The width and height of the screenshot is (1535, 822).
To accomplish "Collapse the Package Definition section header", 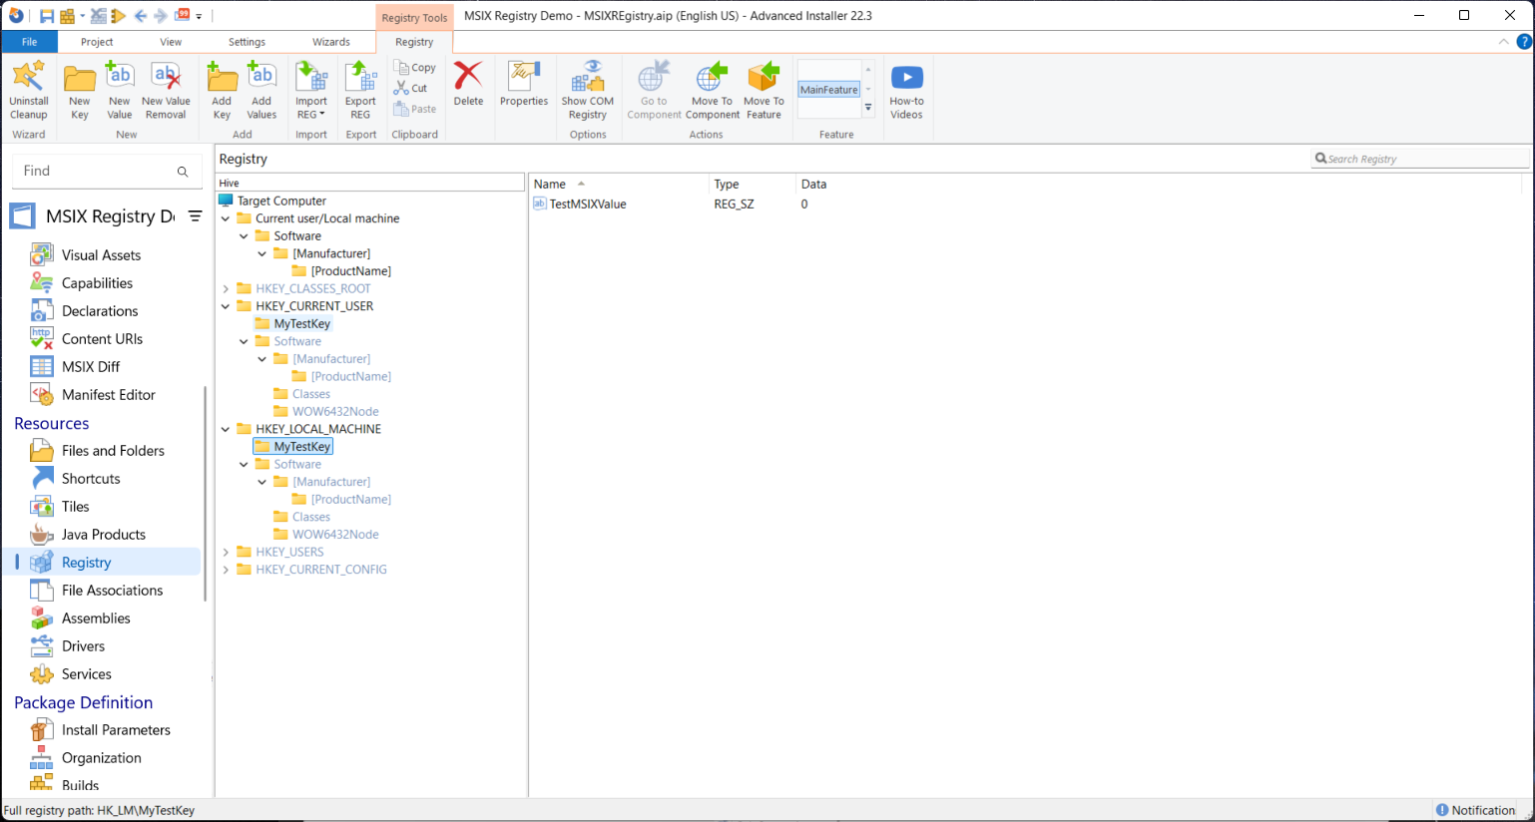I will (84, 703).
